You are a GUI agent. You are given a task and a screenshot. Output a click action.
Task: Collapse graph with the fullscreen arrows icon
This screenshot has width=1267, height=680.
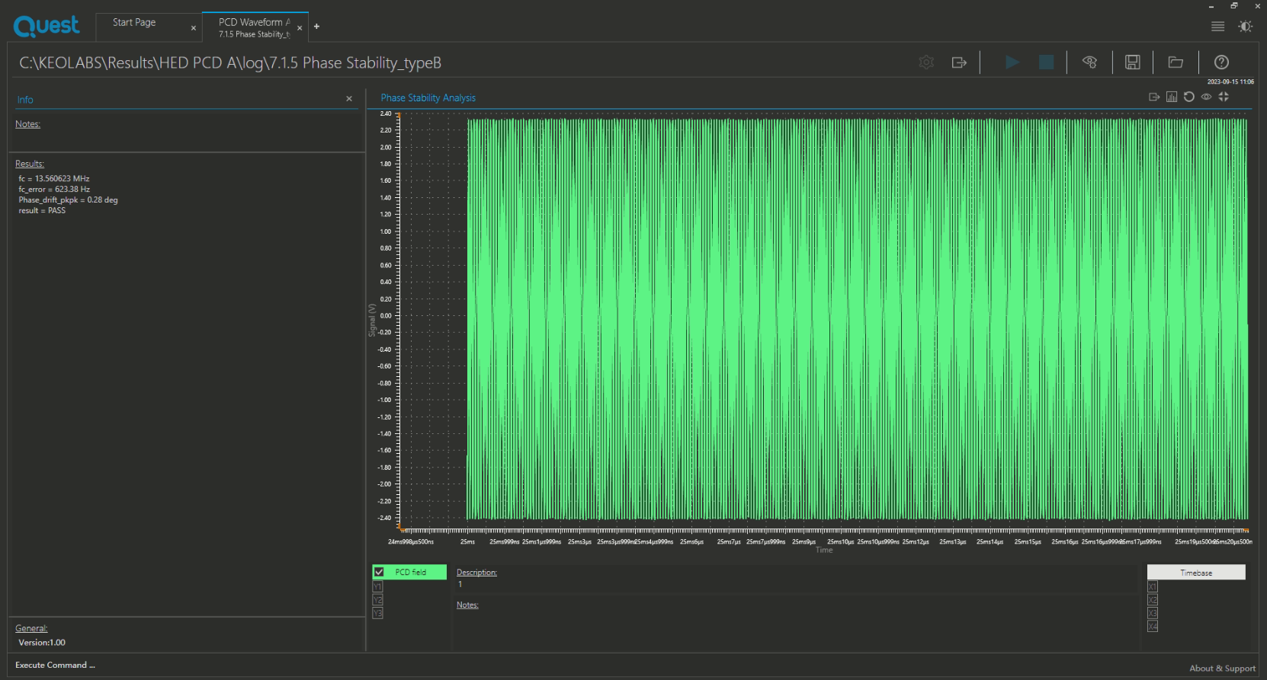coord(1224,97)
